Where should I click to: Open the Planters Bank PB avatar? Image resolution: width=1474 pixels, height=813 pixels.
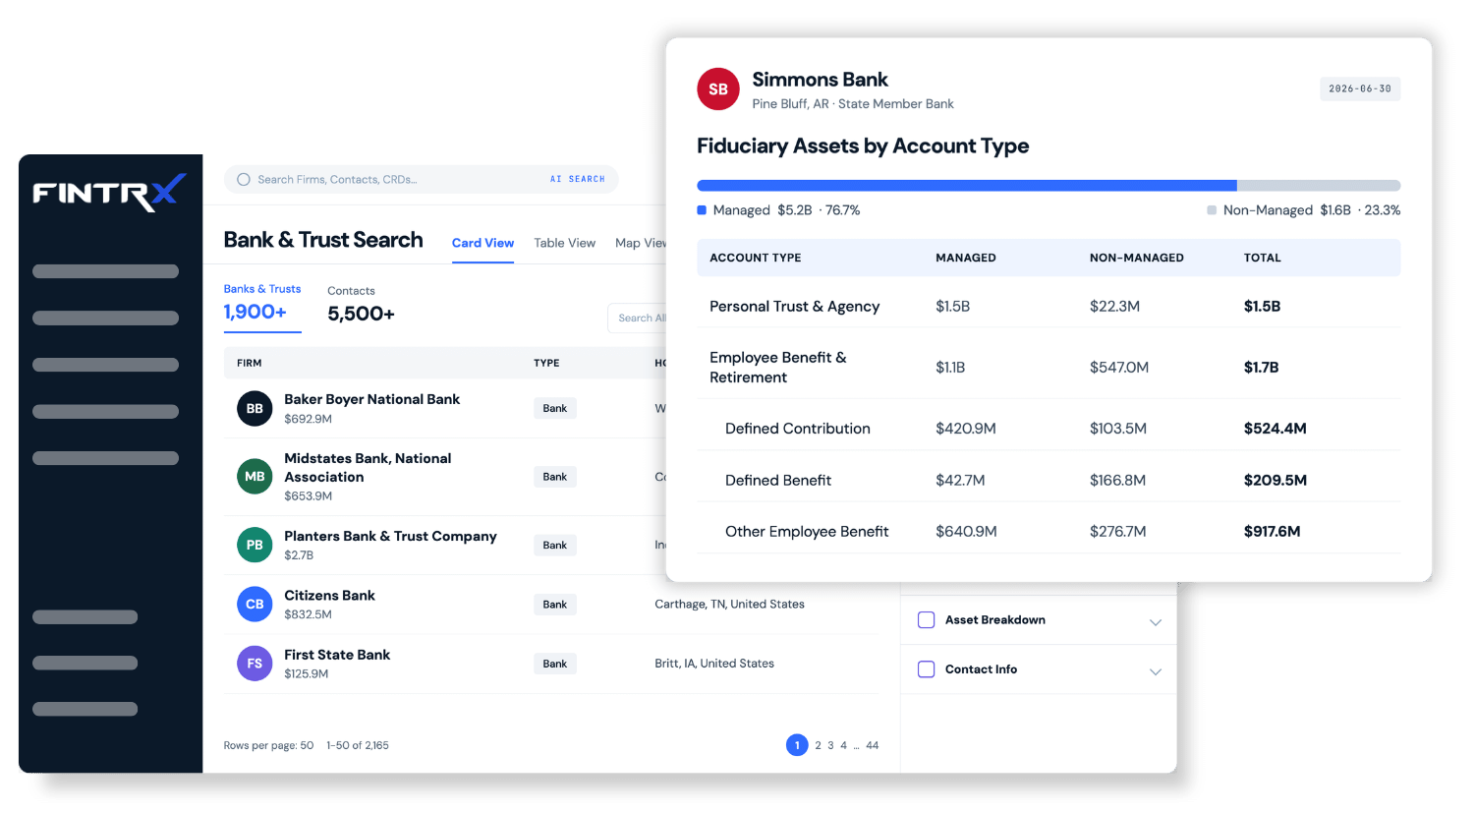[x=255, y=545]
